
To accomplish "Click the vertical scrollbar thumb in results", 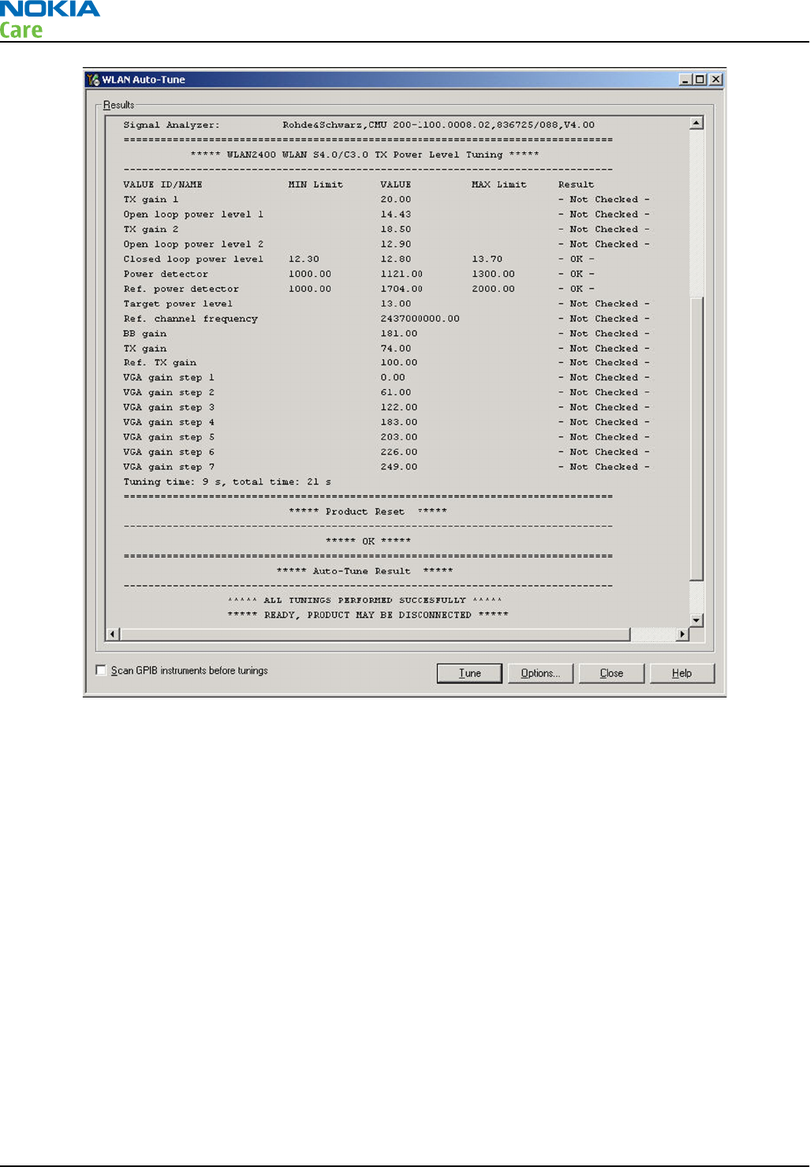I will 696,439.
